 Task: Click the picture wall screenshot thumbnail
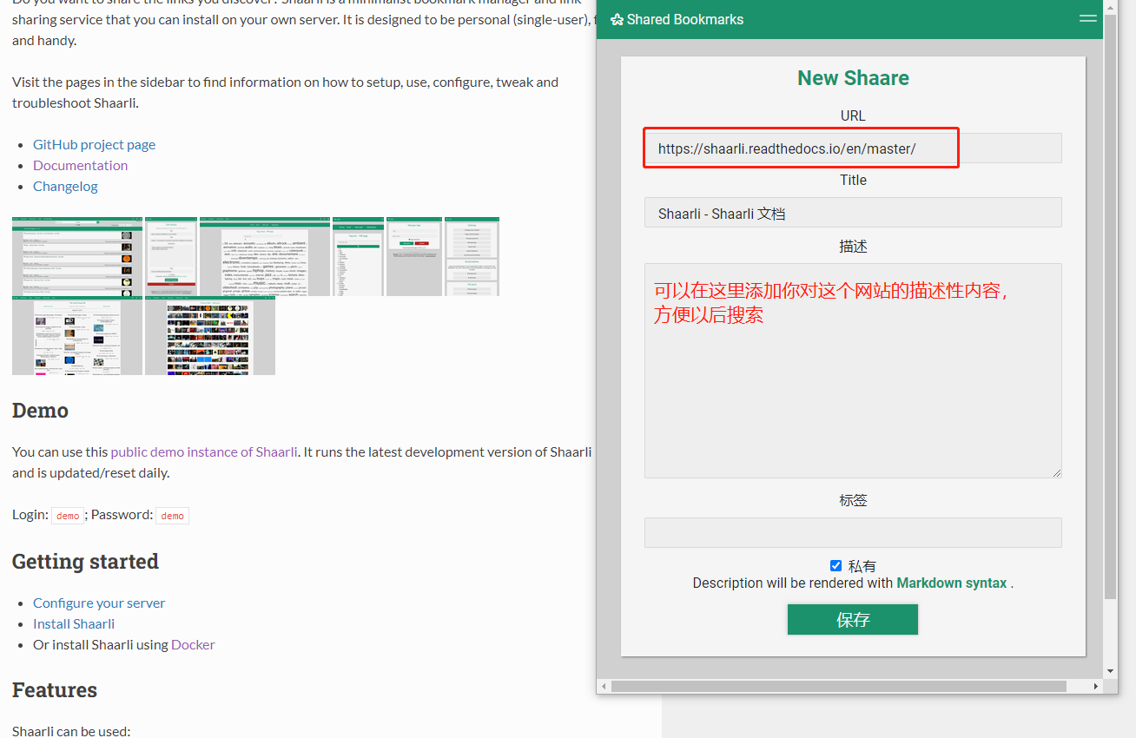(209, 337)
